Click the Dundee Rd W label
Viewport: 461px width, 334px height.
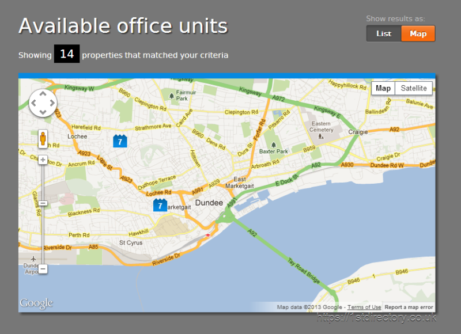tap(387, 165)
